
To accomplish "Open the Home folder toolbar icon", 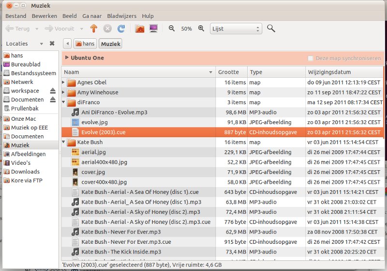I will tap(140, 29).
